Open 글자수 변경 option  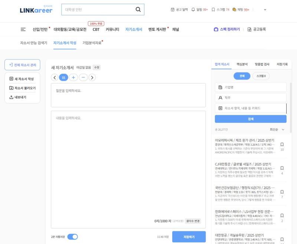coord(193,221)
